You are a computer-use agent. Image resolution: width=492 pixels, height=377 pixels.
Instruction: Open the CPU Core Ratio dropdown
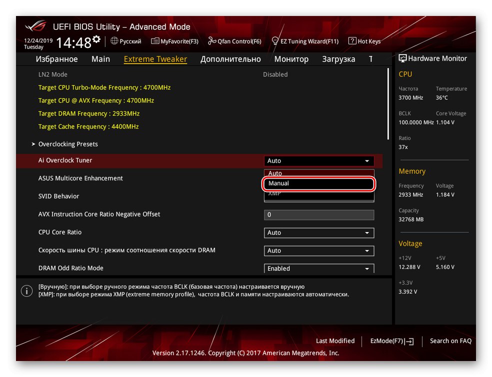click(x=319, y=232)
